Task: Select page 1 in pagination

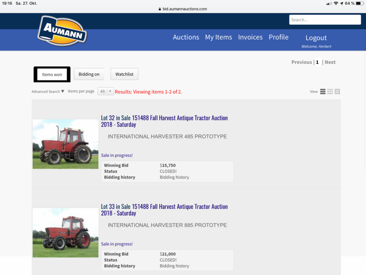Action: pos(317,62)
